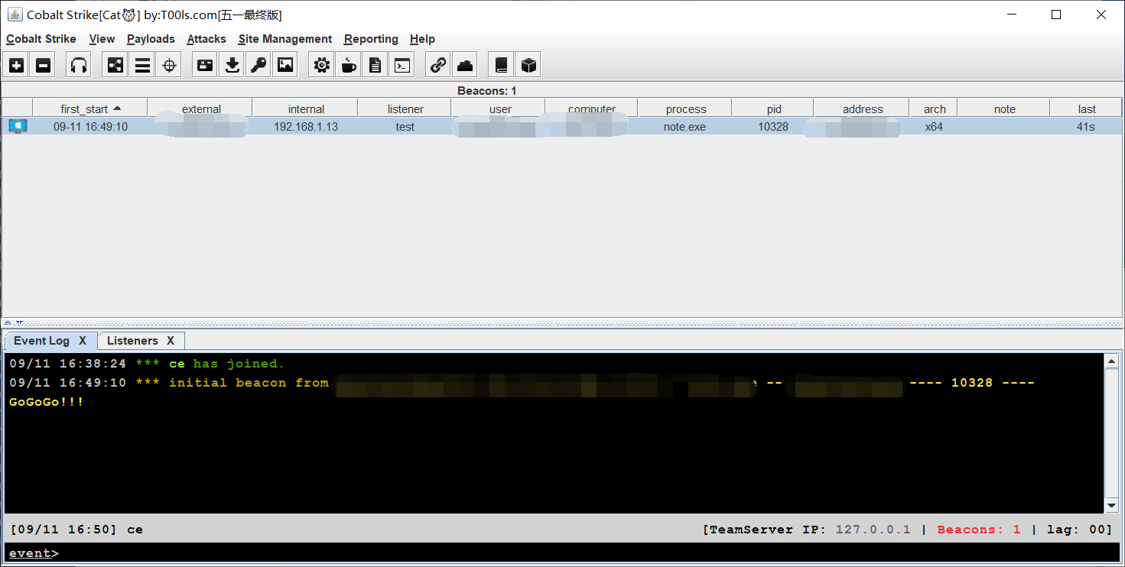Open Listeners via headphones icon

[x=79, y=66]
